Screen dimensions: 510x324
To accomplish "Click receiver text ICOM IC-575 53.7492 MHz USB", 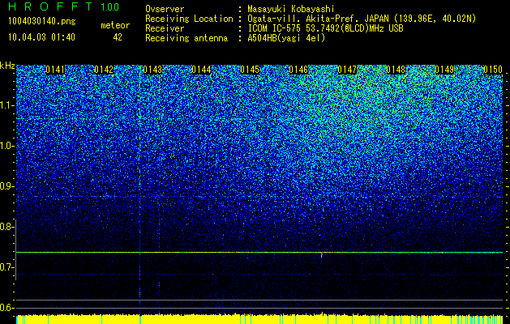I will [326, 28].
